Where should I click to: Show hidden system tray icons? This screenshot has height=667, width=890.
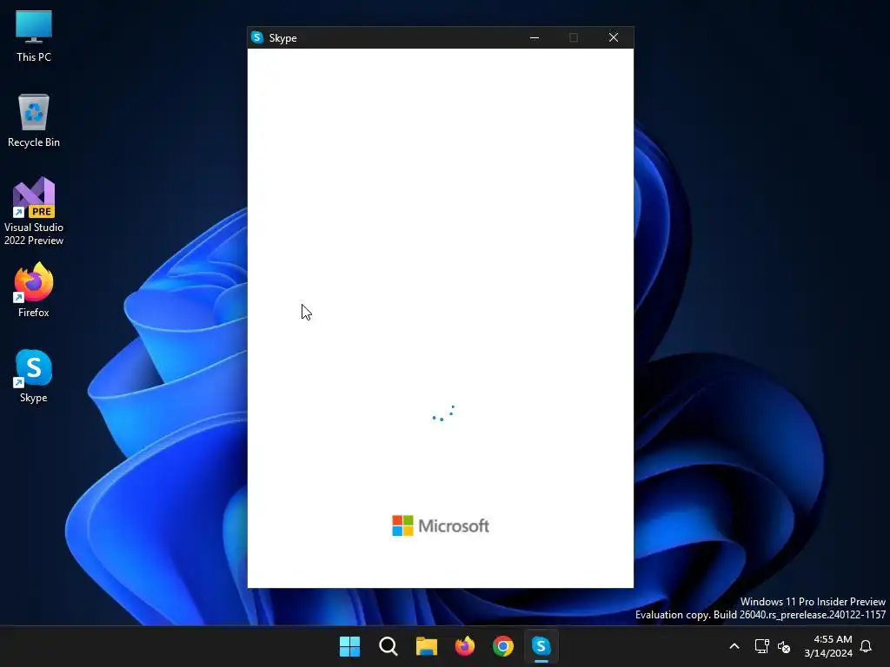tap(734, 646)
